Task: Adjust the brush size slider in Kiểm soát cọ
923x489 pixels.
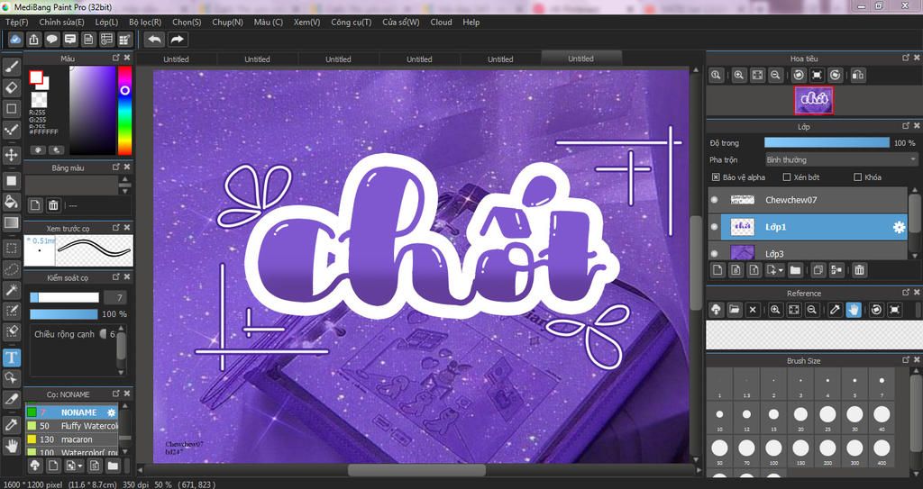Action: (x=64, y=298)
